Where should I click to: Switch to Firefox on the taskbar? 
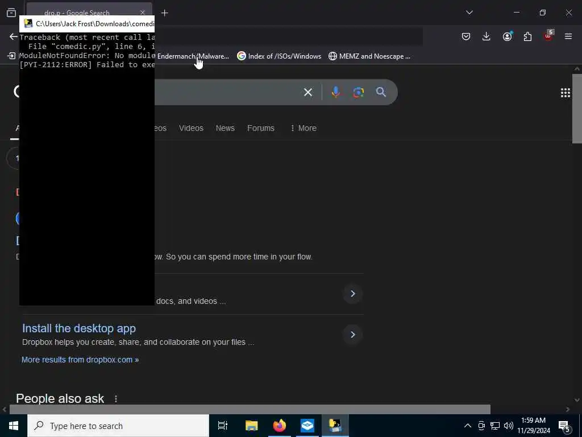tap(280, 426)
